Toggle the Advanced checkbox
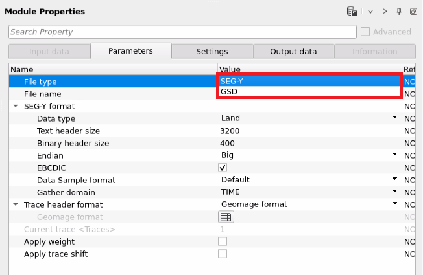Viewport: 423px width, 275px height. 365,32
